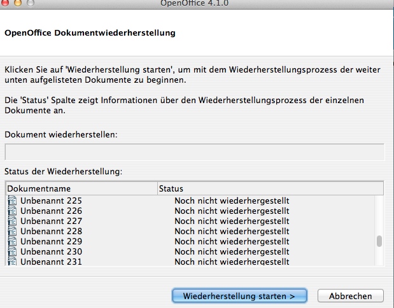
Task: Select the row Unbenannt 230
Action: coord(190,251)
